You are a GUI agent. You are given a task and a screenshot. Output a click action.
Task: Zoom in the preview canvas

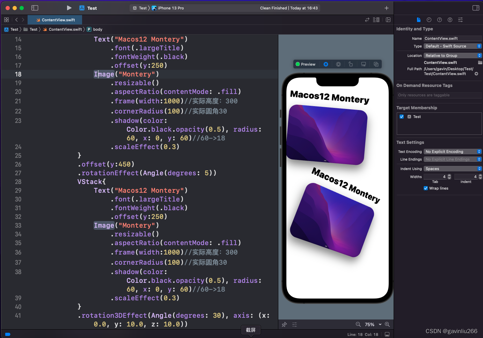[387, 324]
